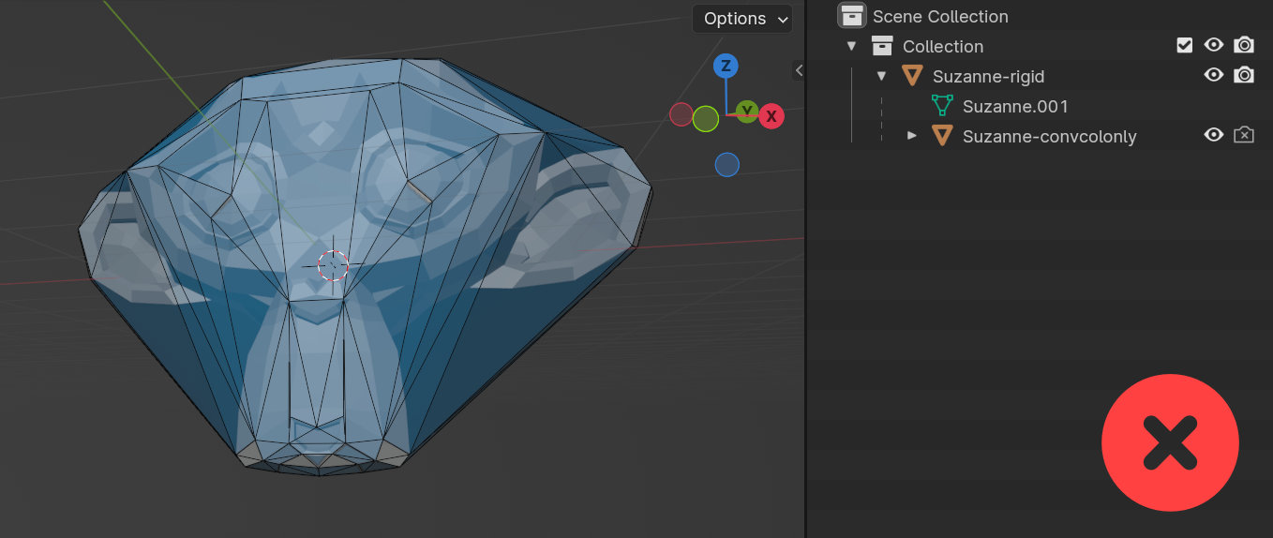Screen dimensions: 1273x538
Task: Toggle render camera for Suzanne-rigid
Action: coord(1244,75)
